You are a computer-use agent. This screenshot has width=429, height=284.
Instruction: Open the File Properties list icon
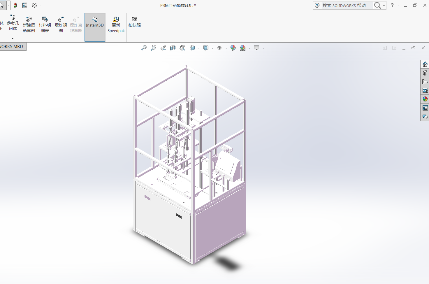25,5
